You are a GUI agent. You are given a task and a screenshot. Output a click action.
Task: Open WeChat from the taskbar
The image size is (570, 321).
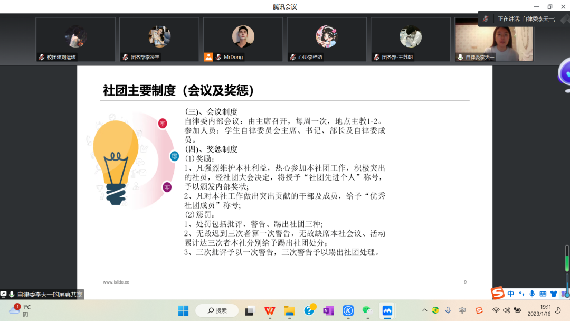click(367, 310)
